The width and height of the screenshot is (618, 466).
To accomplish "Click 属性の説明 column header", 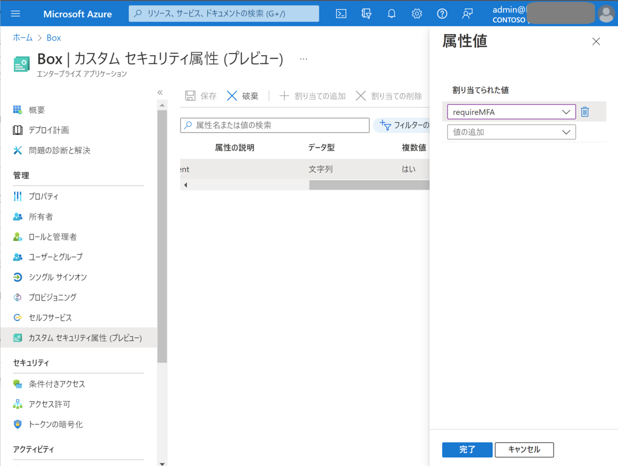I will [234, 148].
